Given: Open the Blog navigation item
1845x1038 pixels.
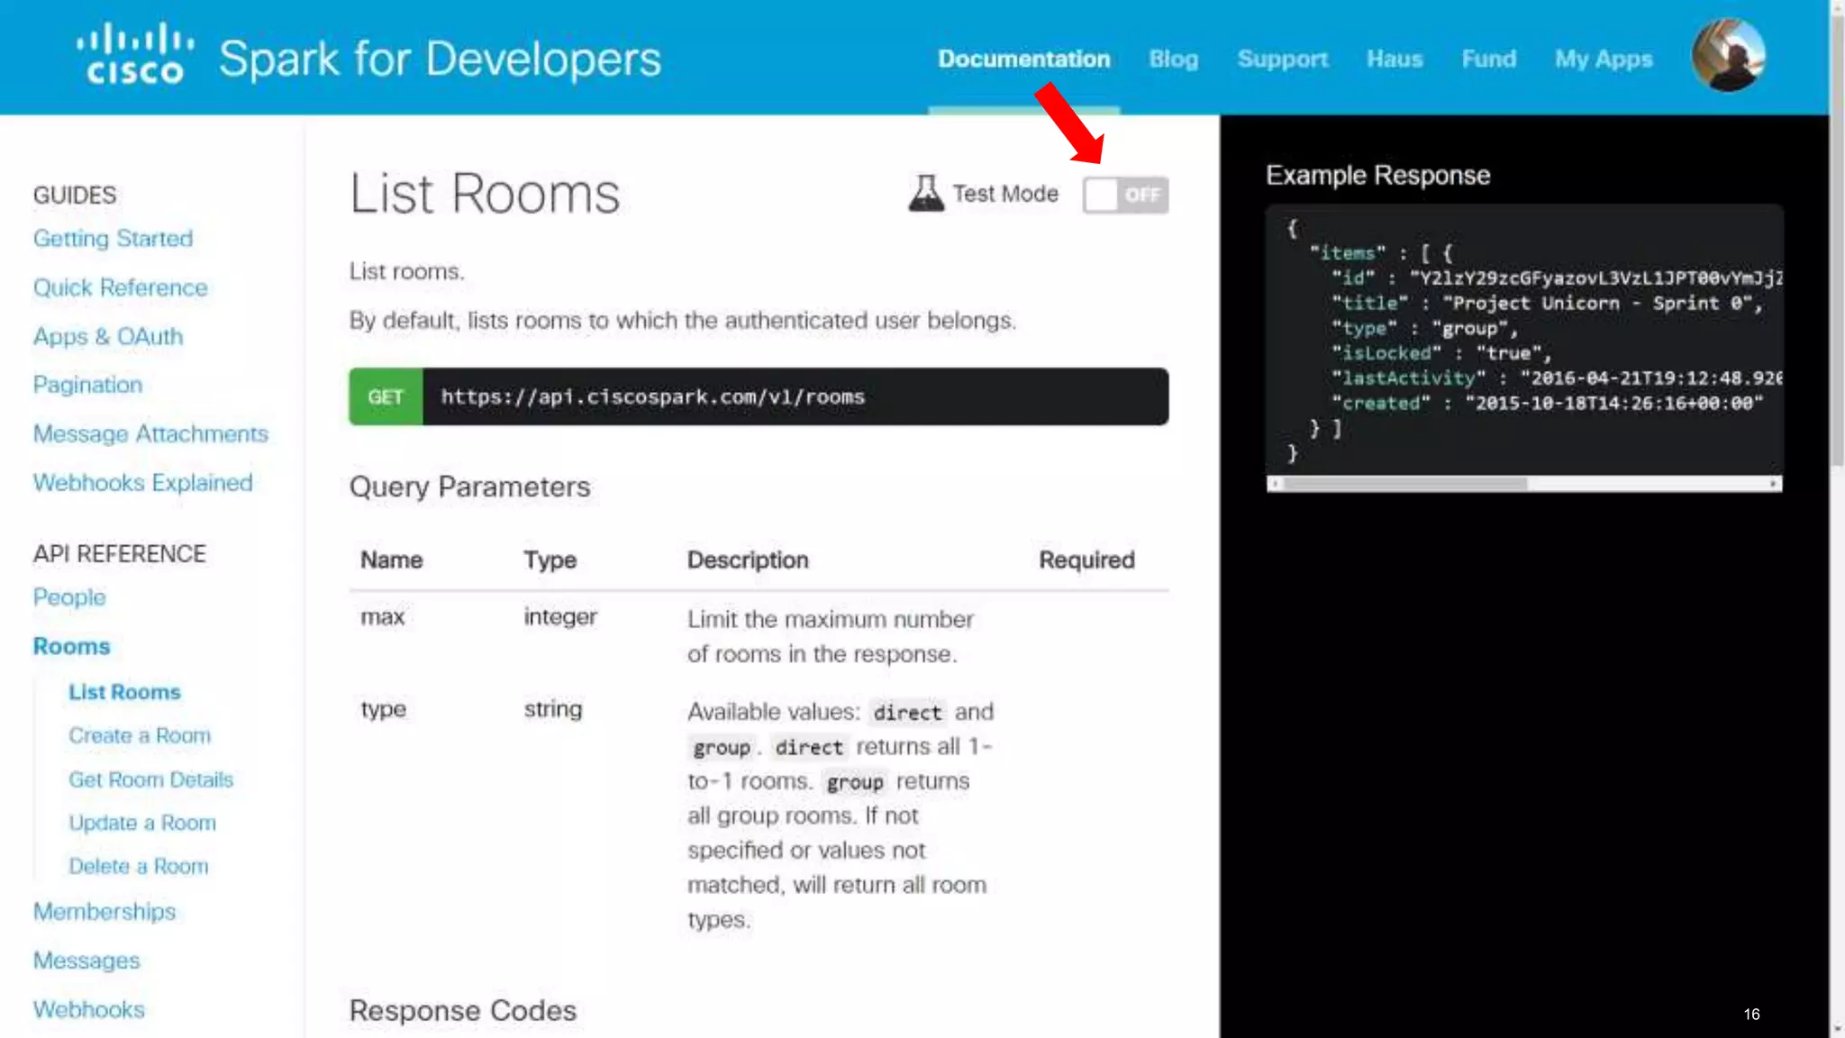Looking at the screenshot, I should (x=1173, y=59).
